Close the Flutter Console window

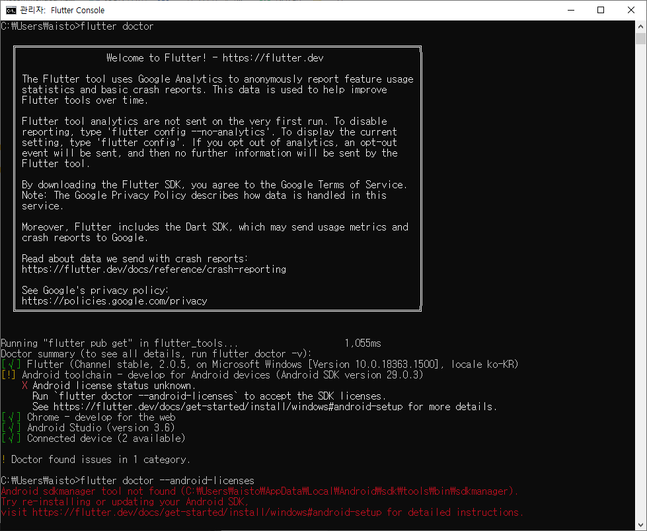coord(631,10)
